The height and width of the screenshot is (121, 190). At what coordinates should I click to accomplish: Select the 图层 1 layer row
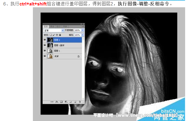point(62,51)
